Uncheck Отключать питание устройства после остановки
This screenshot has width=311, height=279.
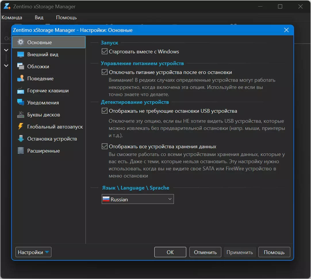pos(105,72)
